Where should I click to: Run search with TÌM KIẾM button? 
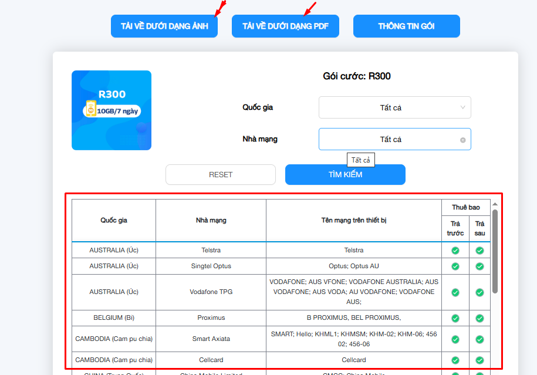point(345,175)
